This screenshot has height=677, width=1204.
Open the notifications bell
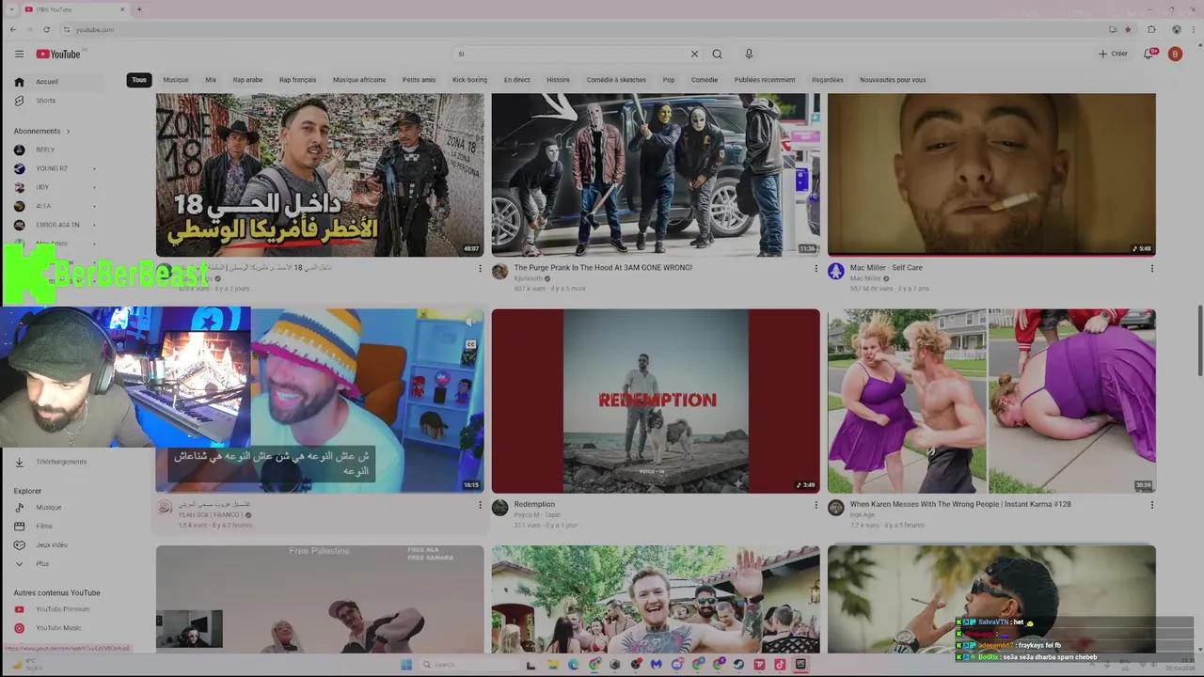(1149, 54)
